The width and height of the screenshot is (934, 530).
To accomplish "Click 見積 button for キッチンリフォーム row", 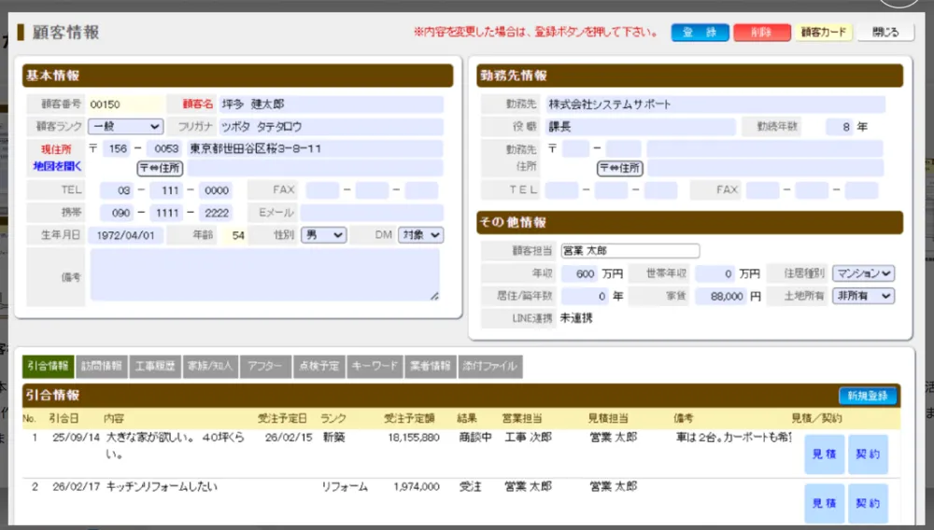I will point(825,503).
